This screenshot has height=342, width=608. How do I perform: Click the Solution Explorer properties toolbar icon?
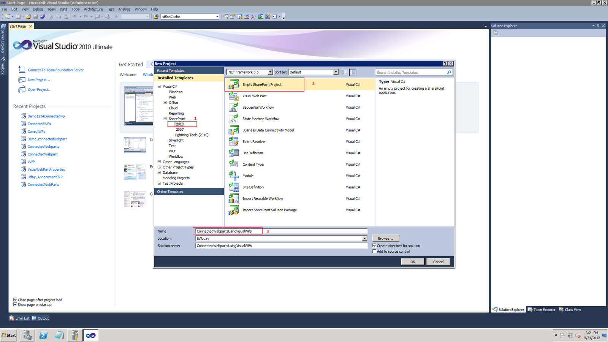[496, 33]
